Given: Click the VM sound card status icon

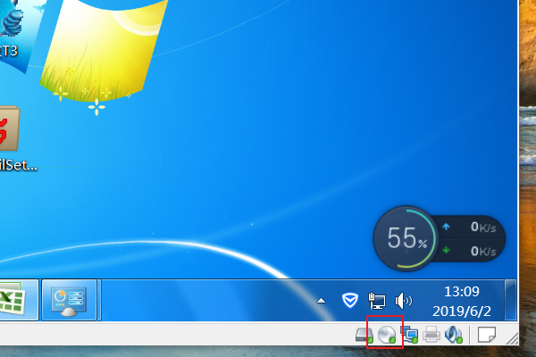Looking at the screenshot, I should 454,335.
